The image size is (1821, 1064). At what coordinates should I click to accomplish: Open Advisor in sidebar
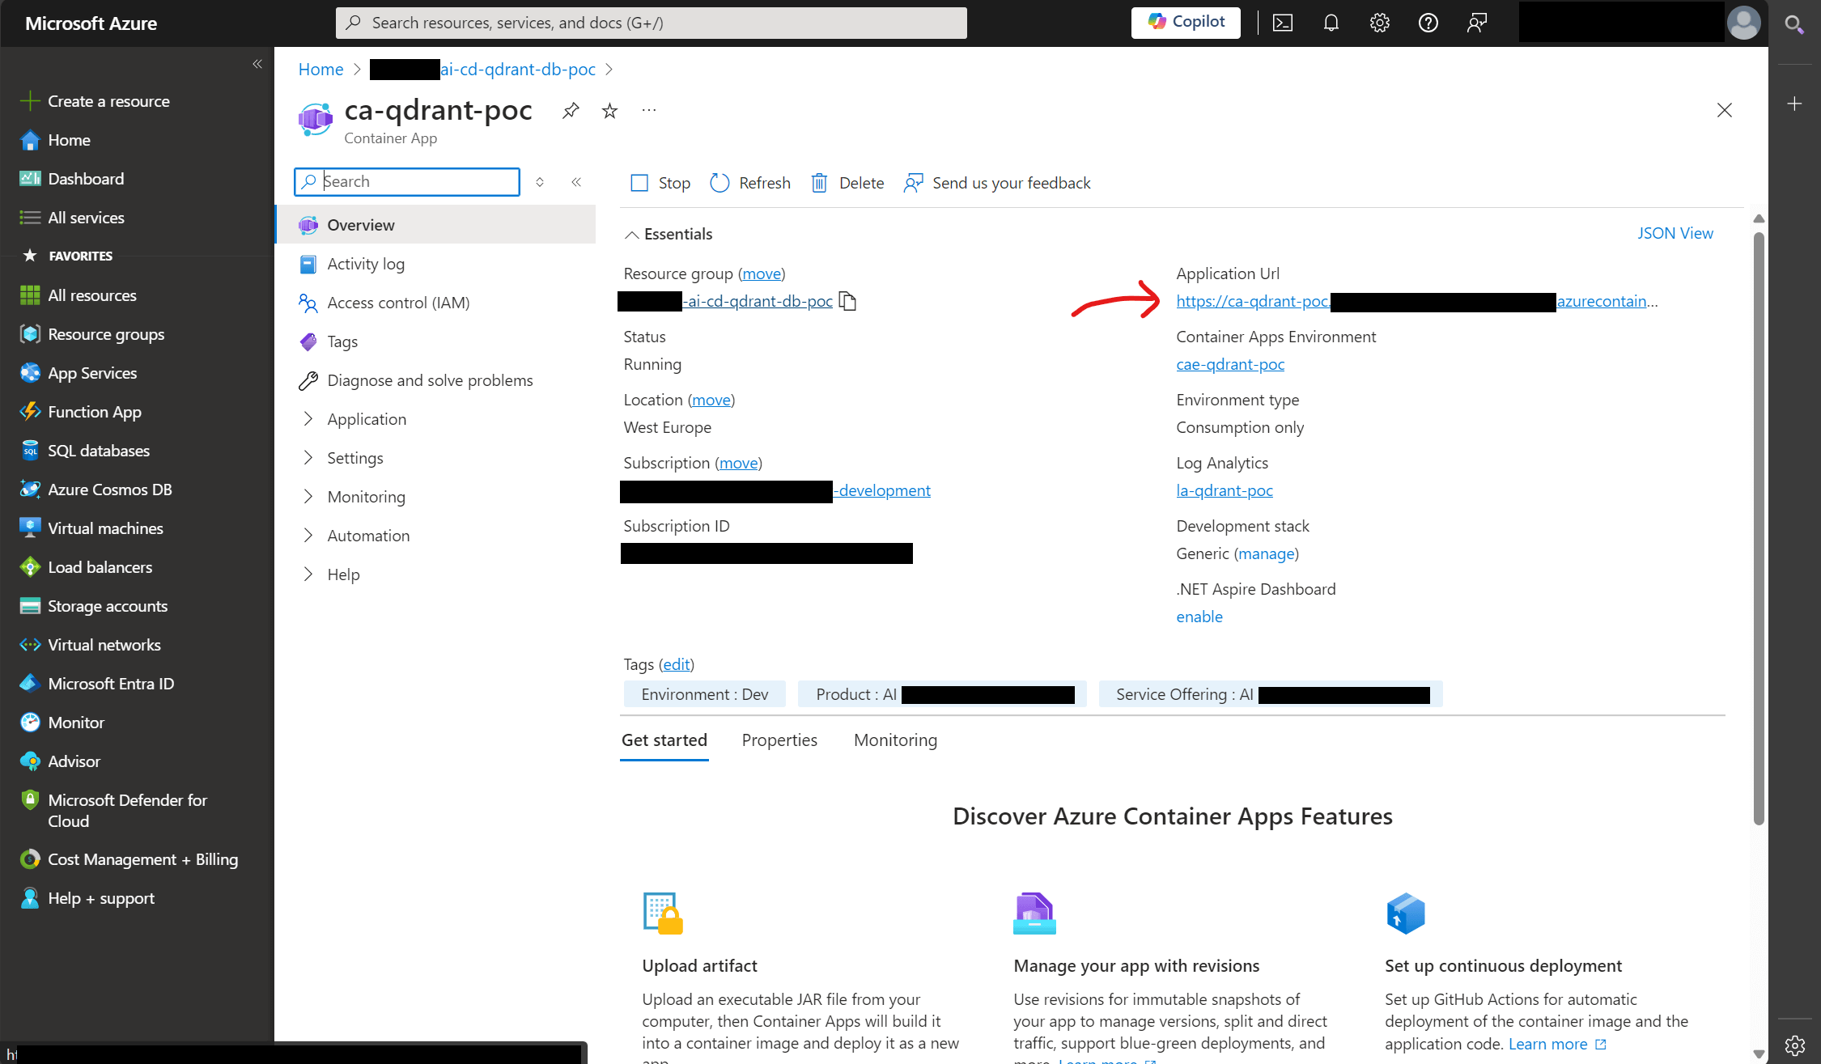[61, 761]
